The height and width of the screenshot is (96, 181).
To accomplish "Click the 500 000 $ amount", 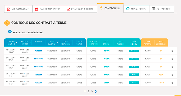I will click(38, 83).
